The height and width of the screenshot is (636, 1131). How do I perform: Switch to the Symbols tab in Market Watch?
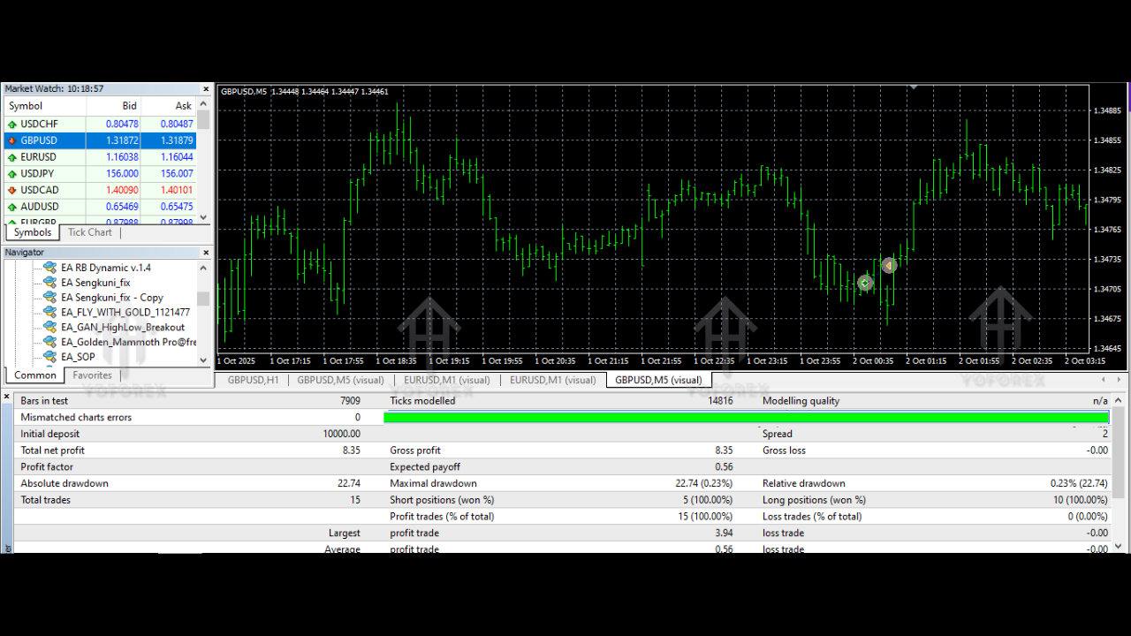pyautogui.click(x=32, y=231)
